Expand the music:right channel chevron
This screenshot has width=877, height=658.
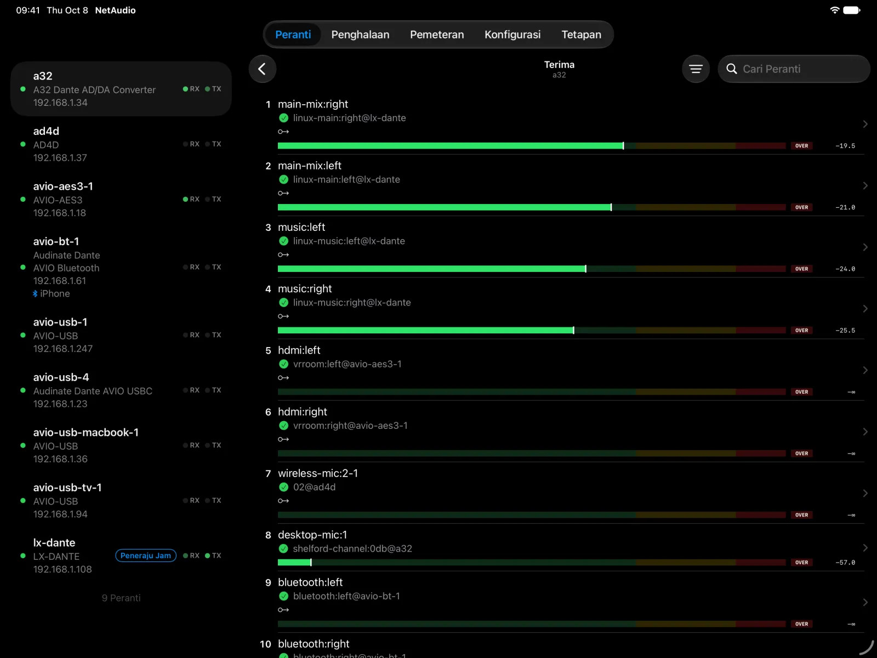865,309
